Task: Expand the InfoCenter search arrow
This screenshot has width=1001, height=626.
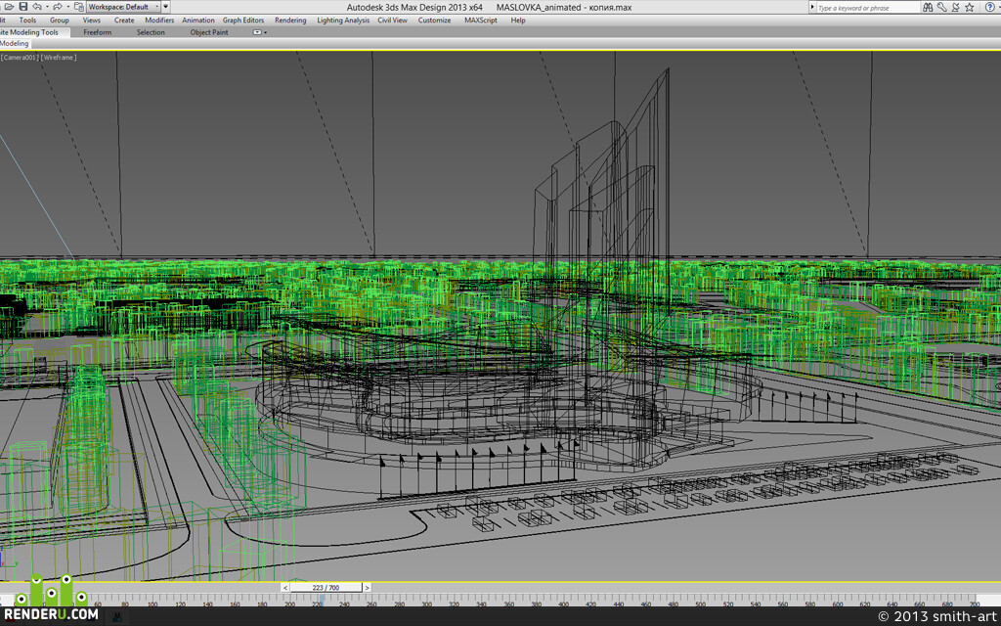Action: 812,7
